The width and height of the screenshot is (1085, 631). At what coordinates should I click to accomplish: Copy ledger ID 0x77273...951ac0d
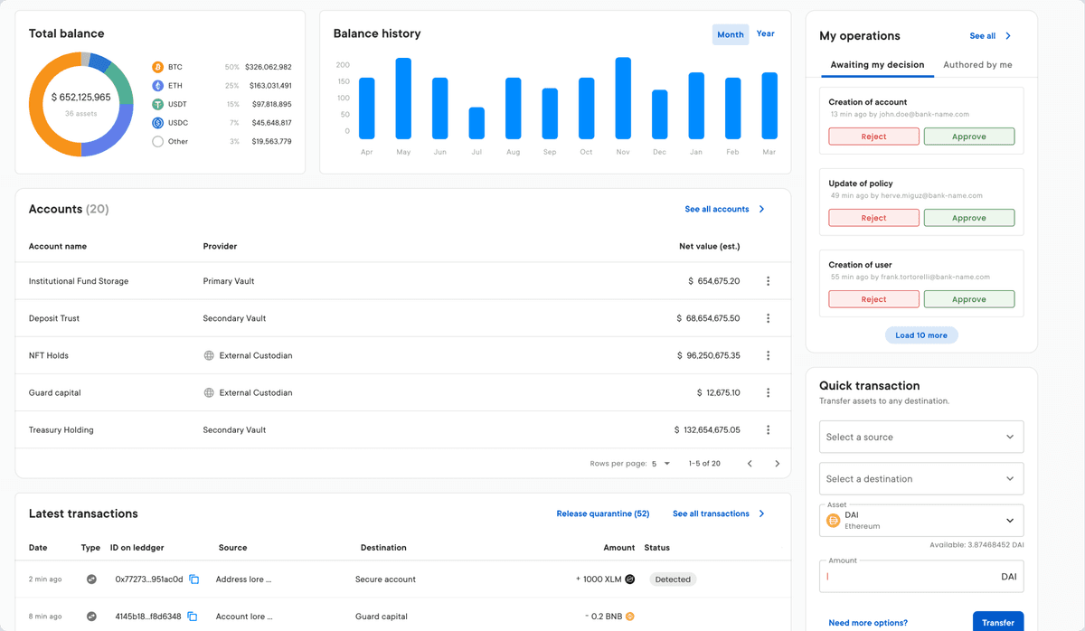tap(193, 579)
